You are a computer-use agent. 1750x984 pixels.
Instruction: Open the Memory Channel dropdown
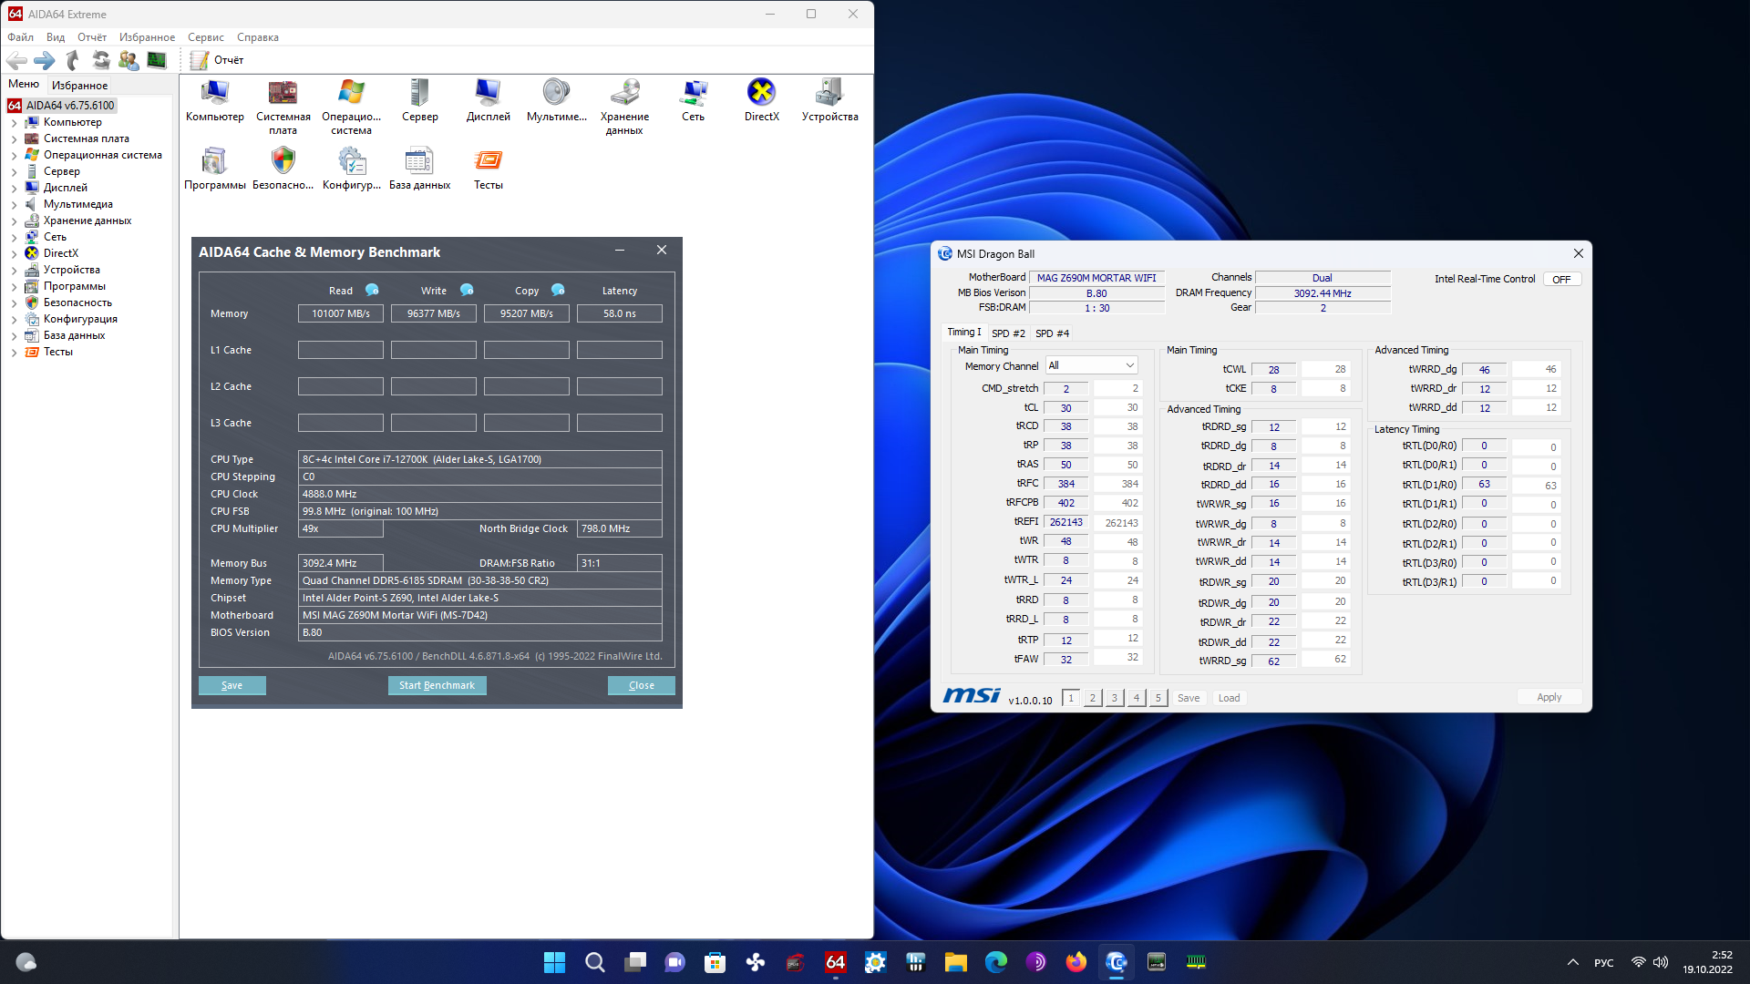[x=1091, y=365]
